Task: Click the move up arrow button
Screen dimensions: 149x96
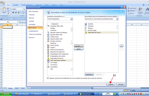Action: 121,46
